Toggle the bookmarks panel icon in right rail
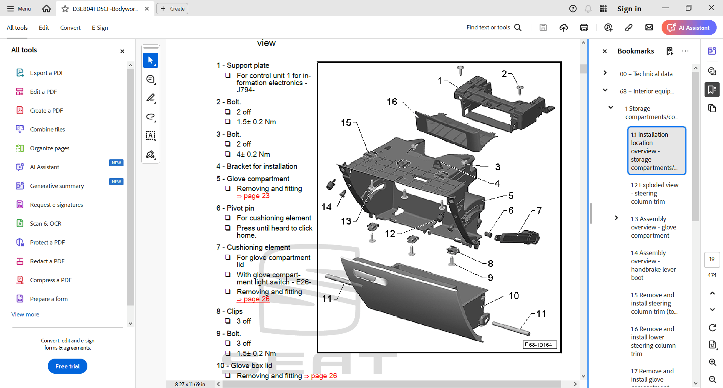Viewport: 723px width, 388px height. 712,90
